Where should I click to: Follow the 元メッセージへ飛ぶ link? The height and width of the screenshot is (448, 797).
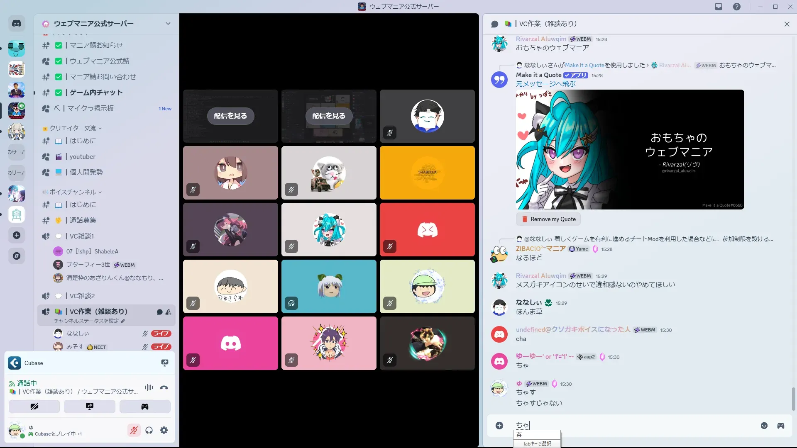(x=545, y=84)
